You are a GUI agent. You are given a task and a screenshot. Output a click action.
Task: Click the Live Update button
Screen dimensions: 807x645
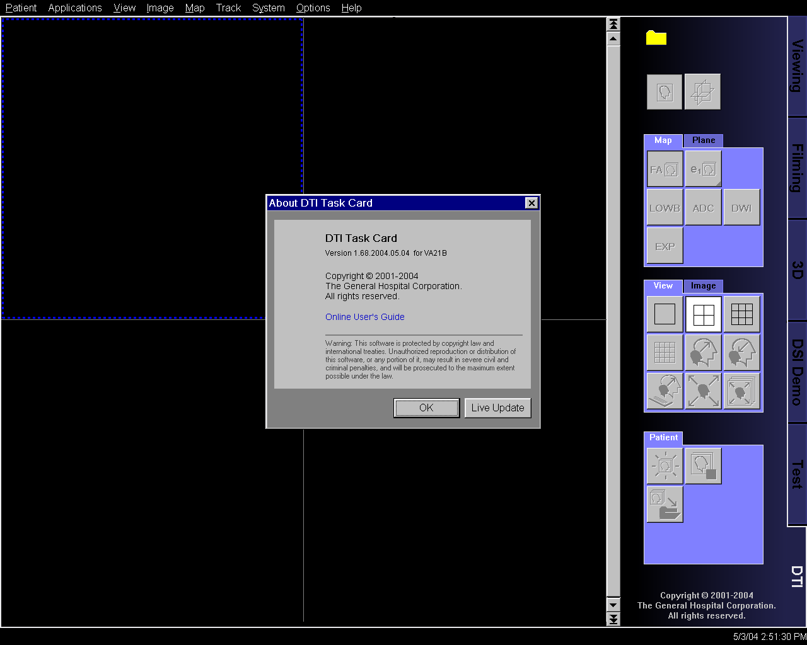(x=497, y=408)
